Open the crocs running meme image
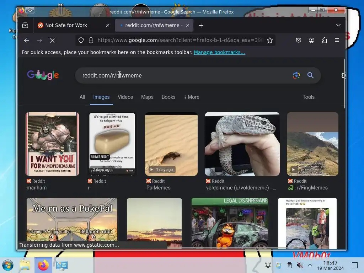The image size is (364, 273). [307, 223]
